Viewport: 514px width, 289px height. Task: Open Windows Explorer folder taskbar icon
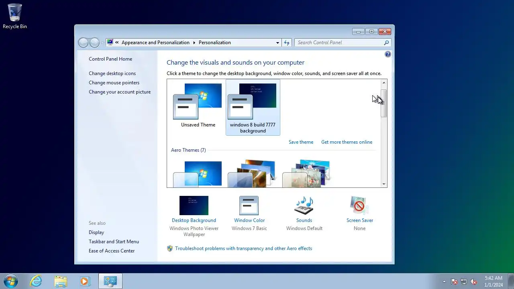click(61, 281)
